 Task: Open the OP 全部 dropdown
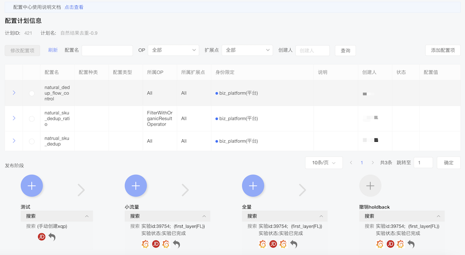pyautogui.click(x=173, y=50)
